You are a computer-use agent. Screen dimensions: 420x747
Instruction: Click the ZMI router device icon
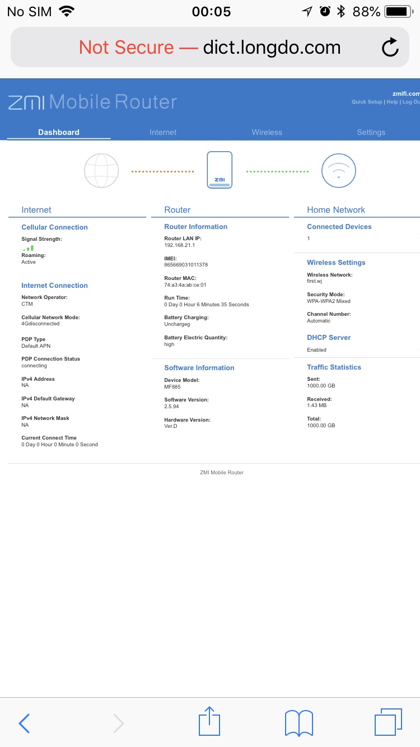coord(220,170)
